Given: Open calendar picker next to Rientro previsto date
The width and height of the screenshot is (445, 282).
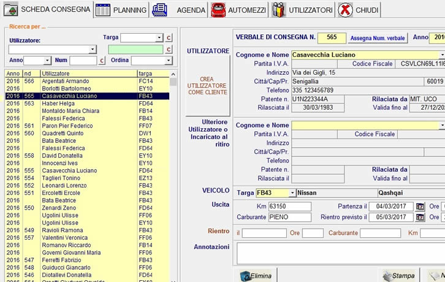Looking at the screenshot, I should (x=420, y=218).
